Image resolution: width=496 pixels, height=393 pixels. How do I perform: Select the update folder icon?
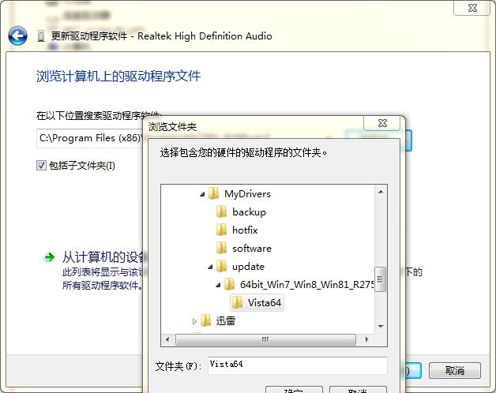(222, 266)
